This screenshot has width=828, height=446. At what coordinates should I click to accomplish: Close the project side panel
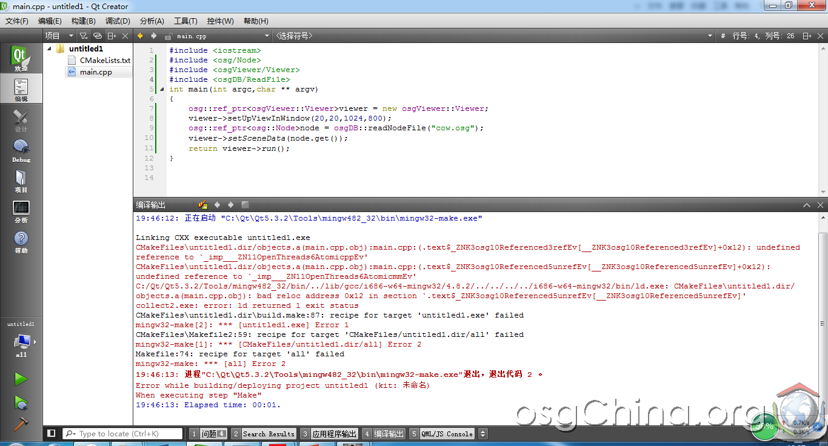125,36
